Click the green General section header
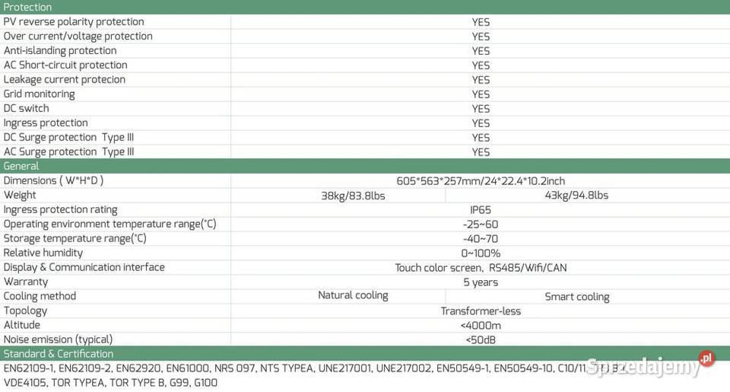This screenshot has height=392, width=730. (21, 166)
